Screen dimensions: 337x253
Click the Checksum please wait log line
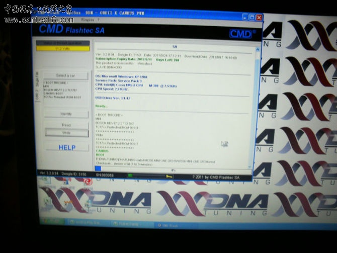(x=124, y=164)
